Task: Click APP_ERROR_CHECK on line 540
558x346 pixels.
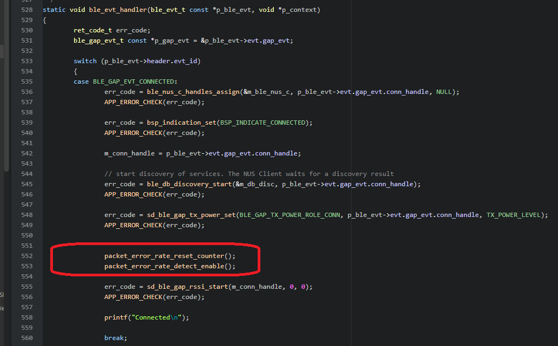Action: point(133,133)
